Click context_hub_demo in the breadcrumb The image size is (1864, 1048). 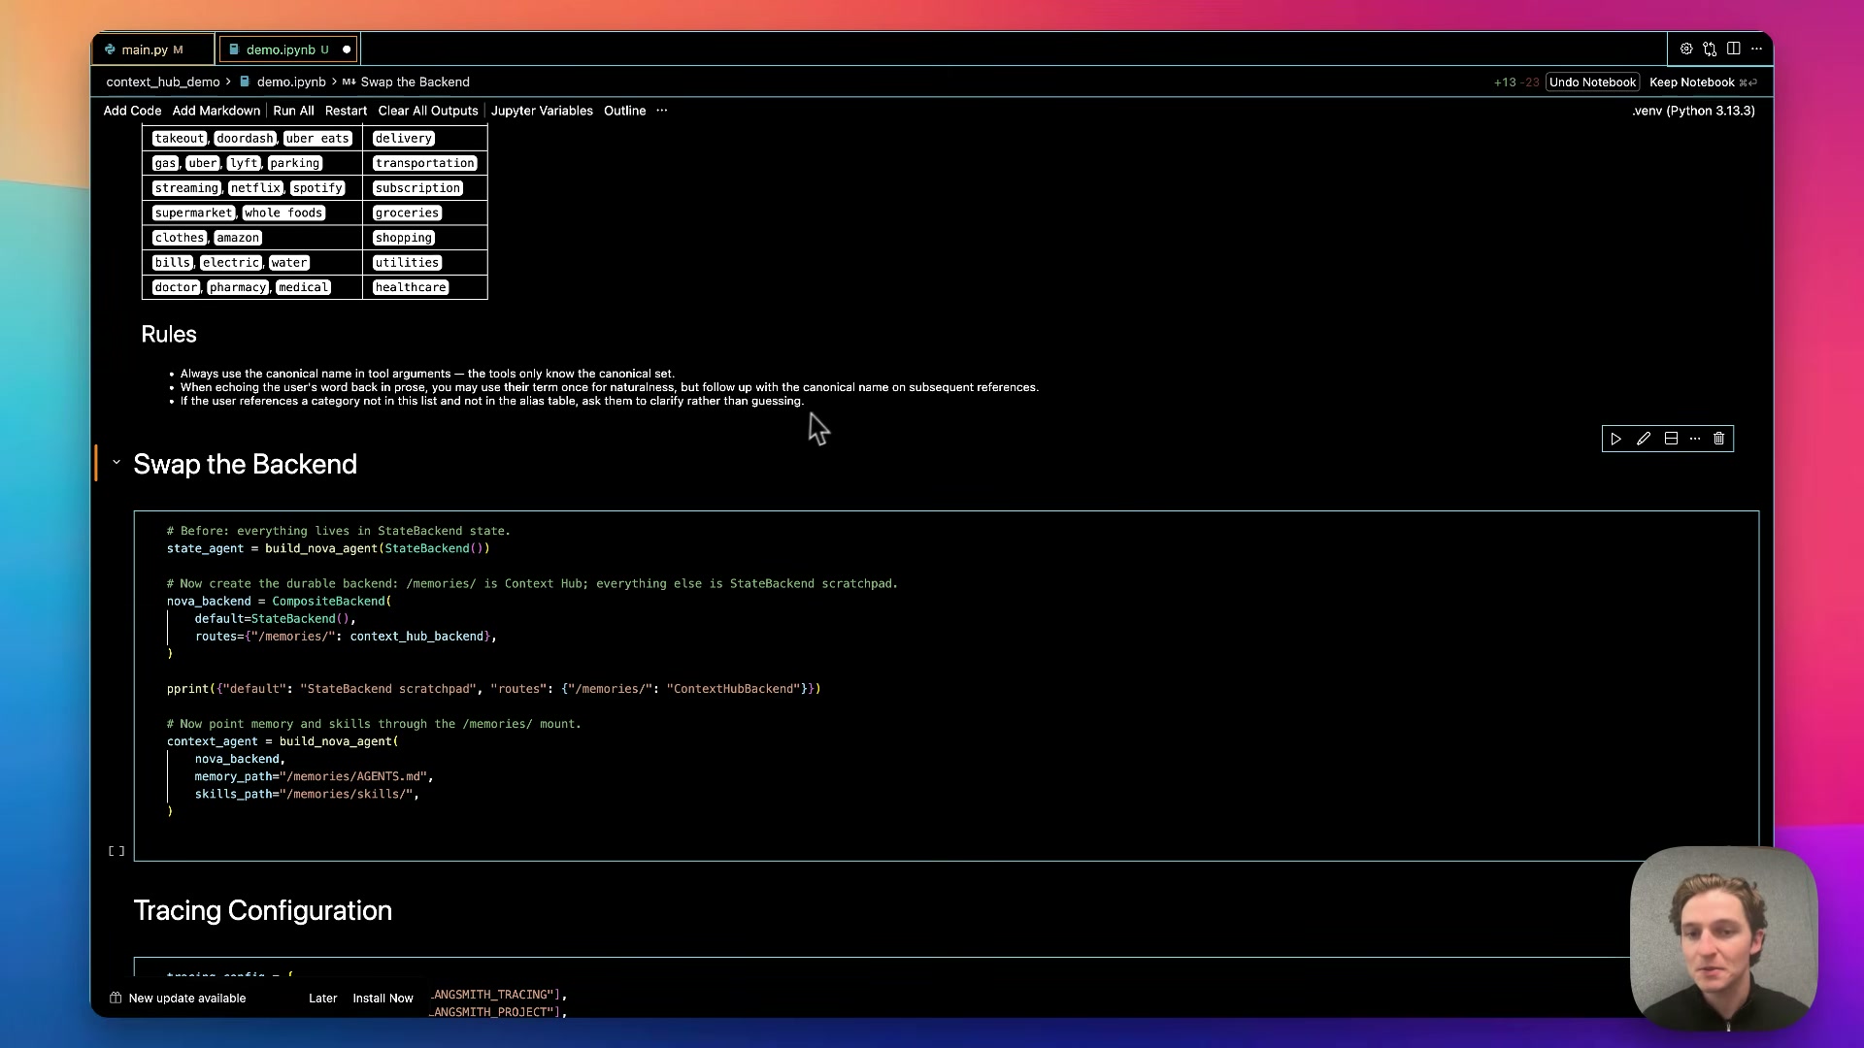tap(163, 82)
